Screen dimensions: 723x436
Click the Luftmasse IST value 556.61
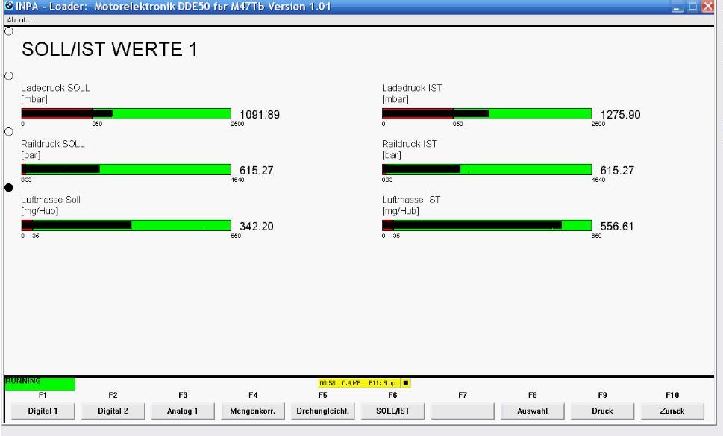(617, 227)
